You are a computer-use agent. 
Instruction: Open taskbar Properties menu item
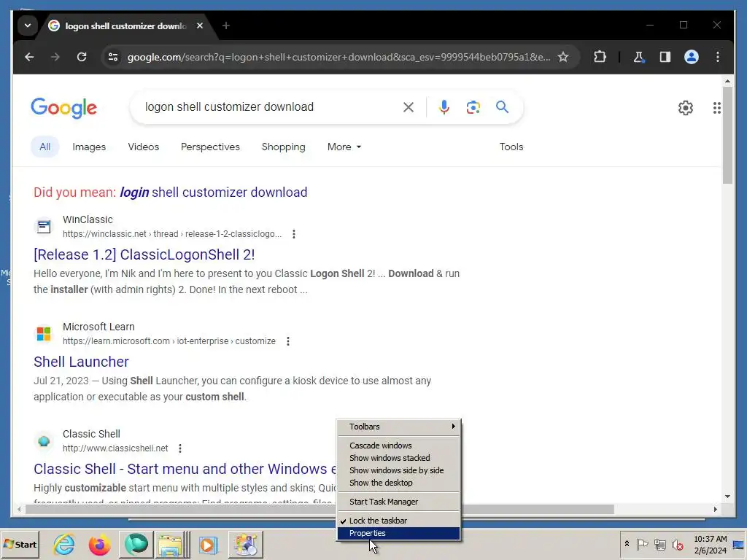pyautogui.click(x=399, y=533)
